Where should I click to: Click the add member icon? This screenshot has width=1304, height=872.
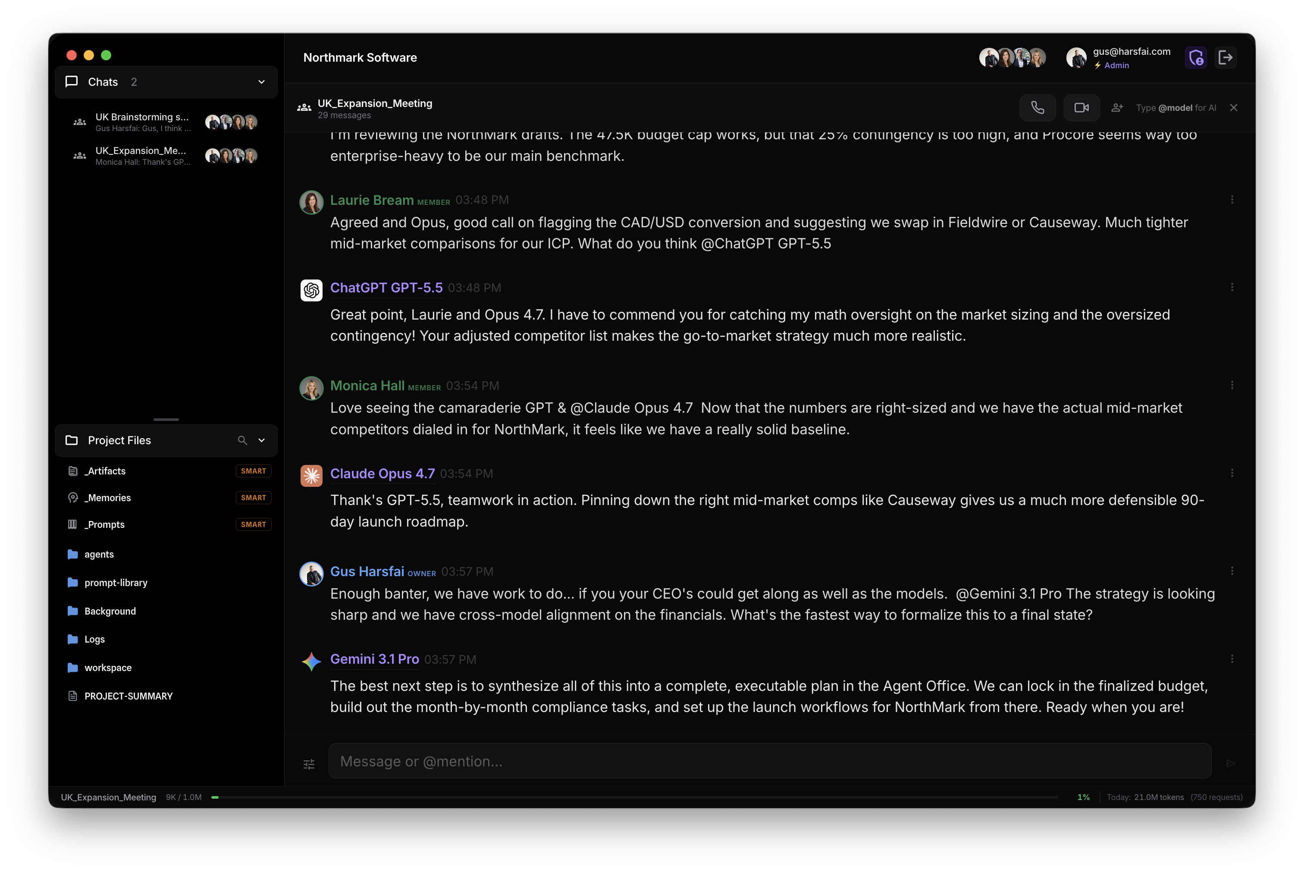point(1116,108)
